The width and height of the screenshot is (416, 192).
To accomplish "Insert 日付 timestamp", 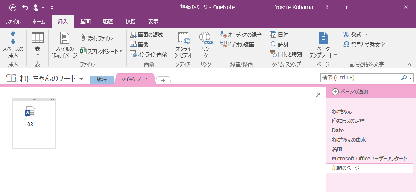I will point(279,35).
